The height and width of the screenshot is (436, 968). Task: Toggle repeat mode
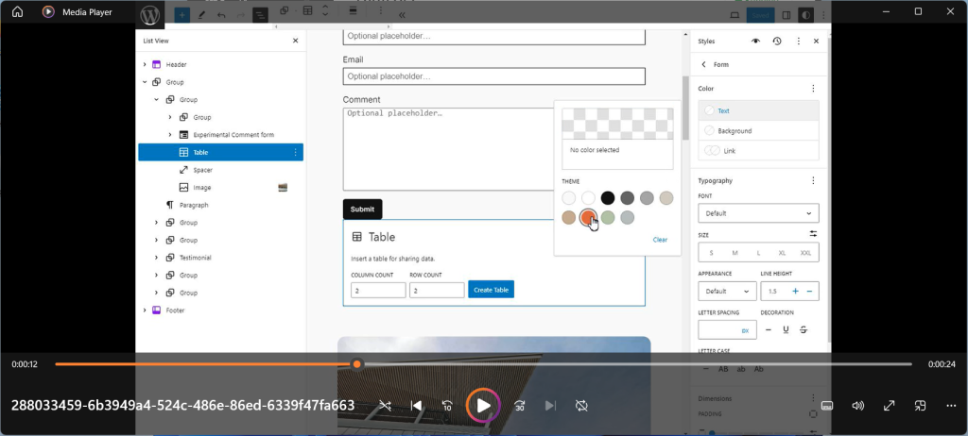[581, 406]
